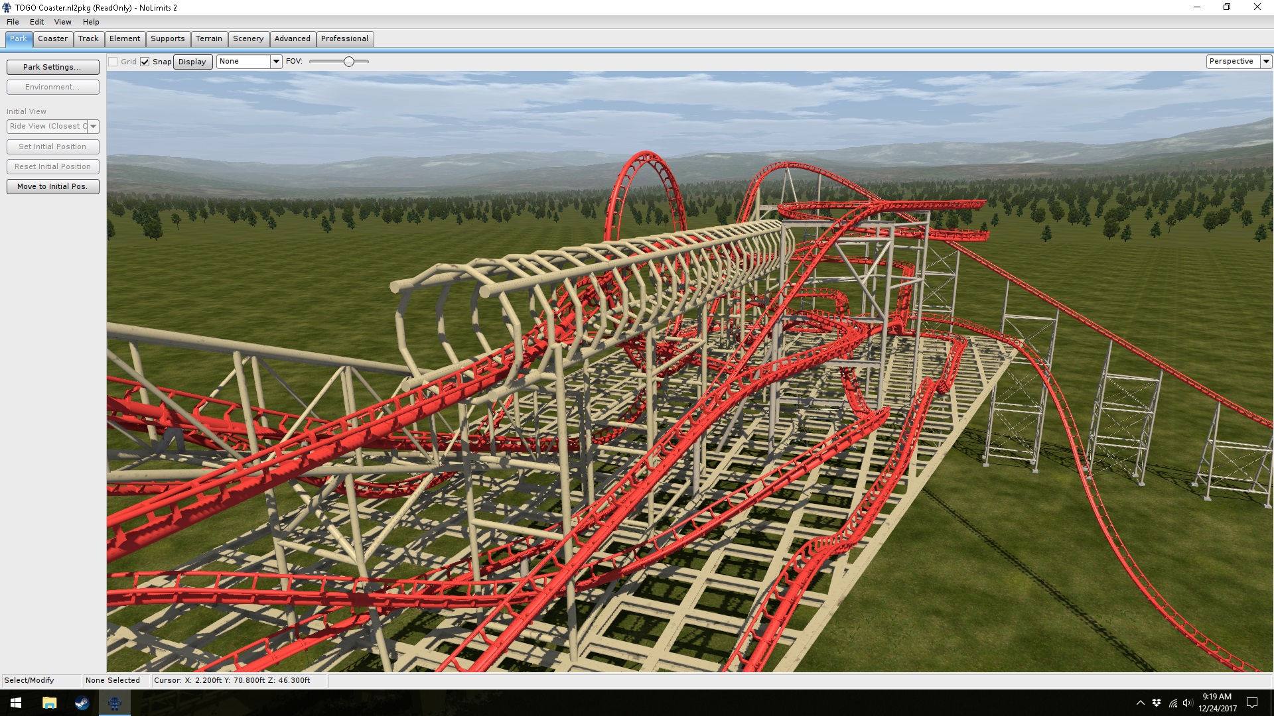This screenshot has height=716, width=1274.
Task: Open the Action Center notifications icon
Action: 1252,703
